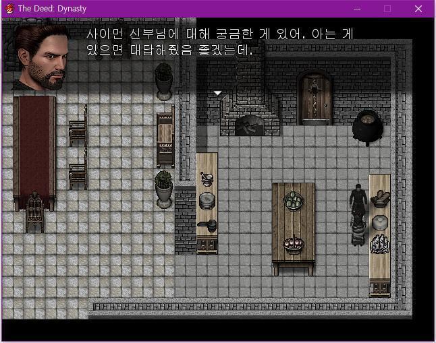The width and height of the screenshot is (436, 343).
Task: Click the stack of plates on counter
Action: pos(207,201)
